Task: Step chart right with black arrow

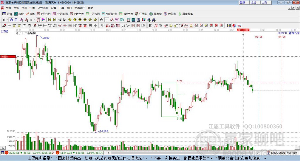Action: click(65, 20)
